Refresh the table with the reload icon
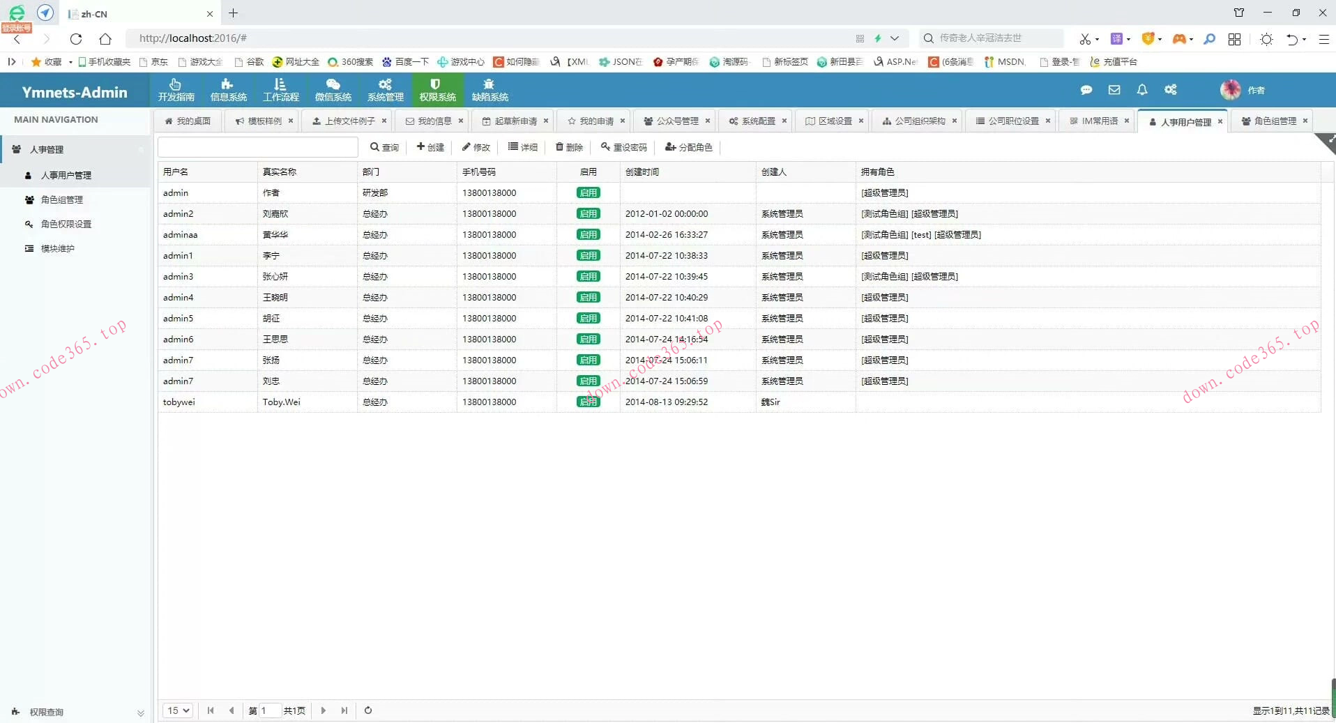The image size is (1336, 723). 367,710
